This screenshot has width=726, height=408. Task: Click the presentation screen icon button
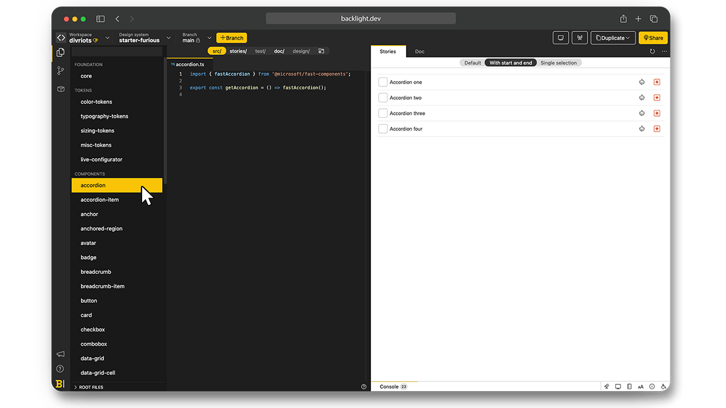561,38
